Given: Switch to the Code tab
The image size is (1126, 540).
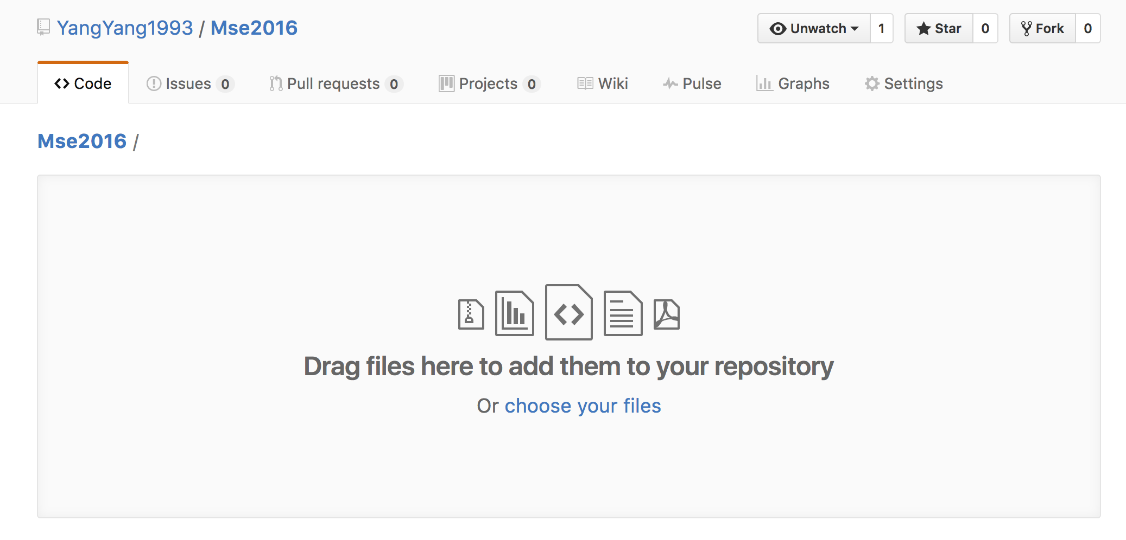Looking at the screenshot, I should 83,83.
